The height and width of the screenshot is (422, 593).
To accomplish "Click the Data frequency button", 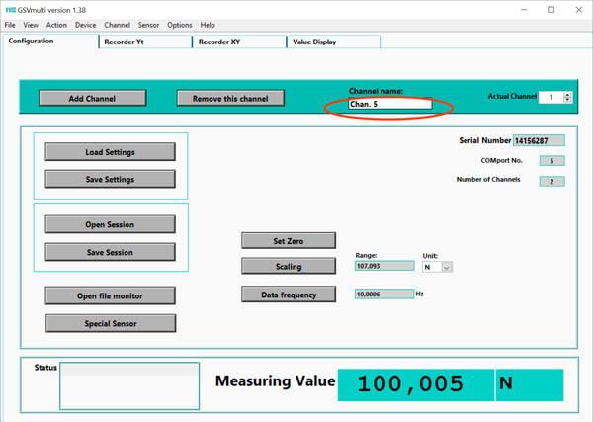I will (x=288, y=295).
